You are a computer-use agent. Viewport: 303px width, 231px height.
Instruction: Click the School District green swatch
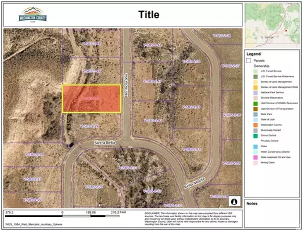(256, 136)
